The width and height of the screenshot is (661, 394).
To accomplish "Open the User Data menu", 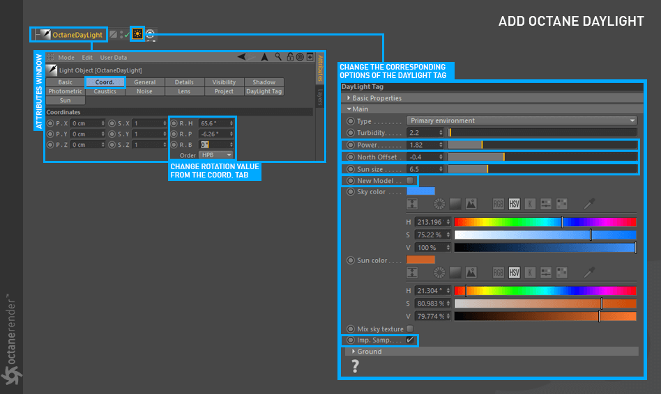I will pyautogui.click(x=114, y=57).
